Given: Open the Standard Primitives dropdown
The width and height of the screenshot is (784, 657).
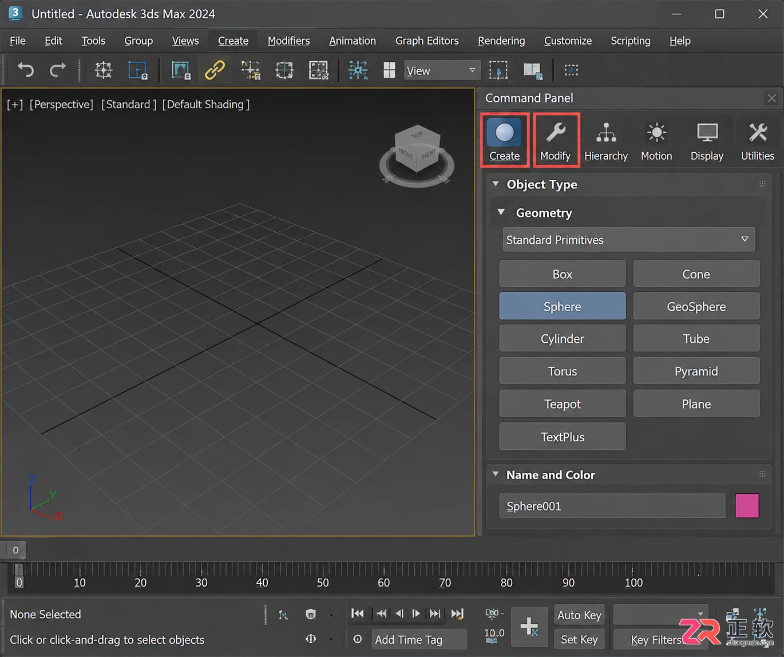Looking at the screenshot, I should tap(628, 240).
